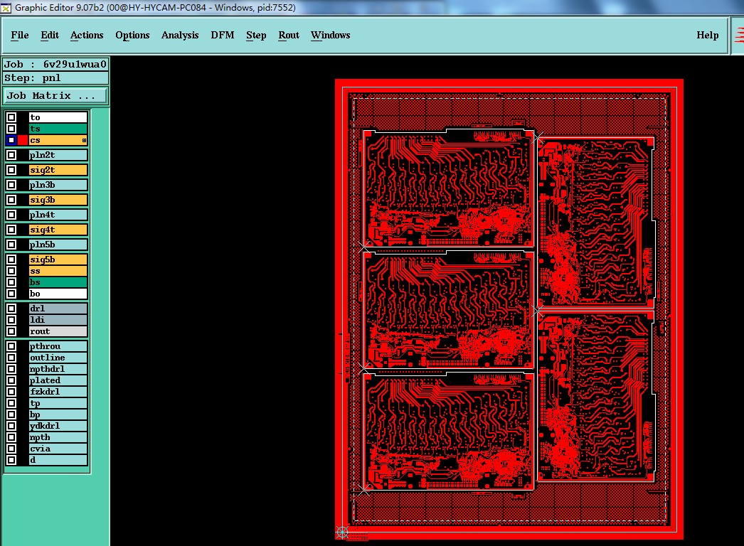Toggle the ss layer checkbox
Viewport: 744px width, 546px height.
point(11,271)
